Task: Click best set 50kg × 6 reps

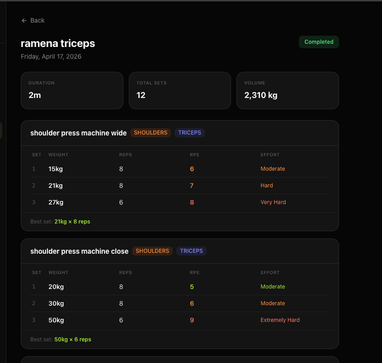Action: click(x=72, y=340)
